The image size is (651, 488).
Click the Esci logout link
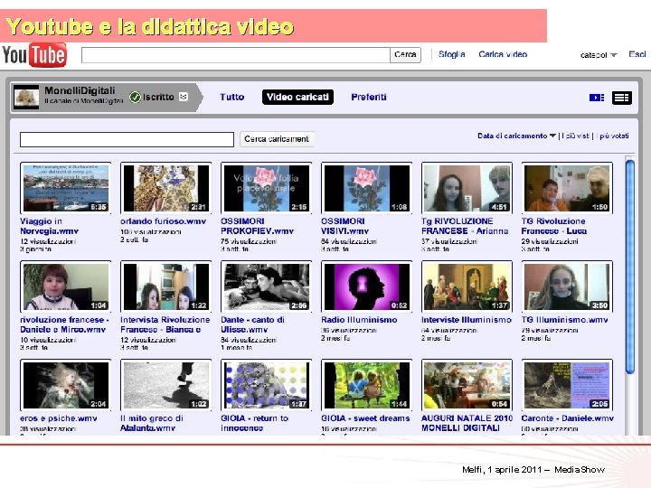[x=637, y=54]
